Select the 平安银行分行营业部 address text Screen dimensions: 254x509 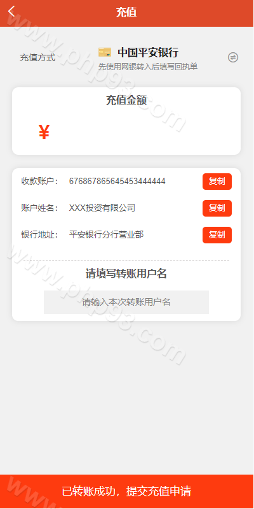[x=106, y=234]
